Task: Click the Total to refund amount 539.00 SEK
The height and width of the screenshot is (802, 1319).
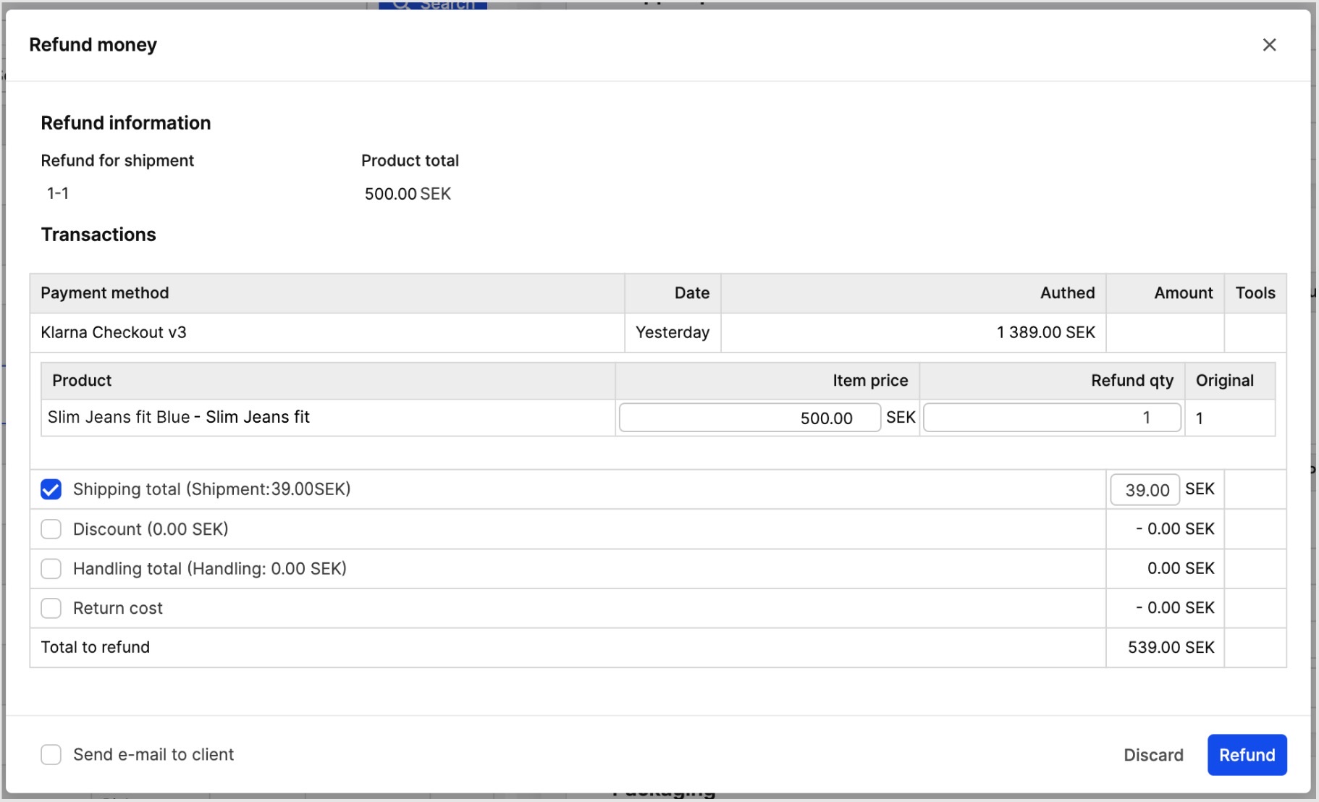Action: click(x=1171, y=647)
